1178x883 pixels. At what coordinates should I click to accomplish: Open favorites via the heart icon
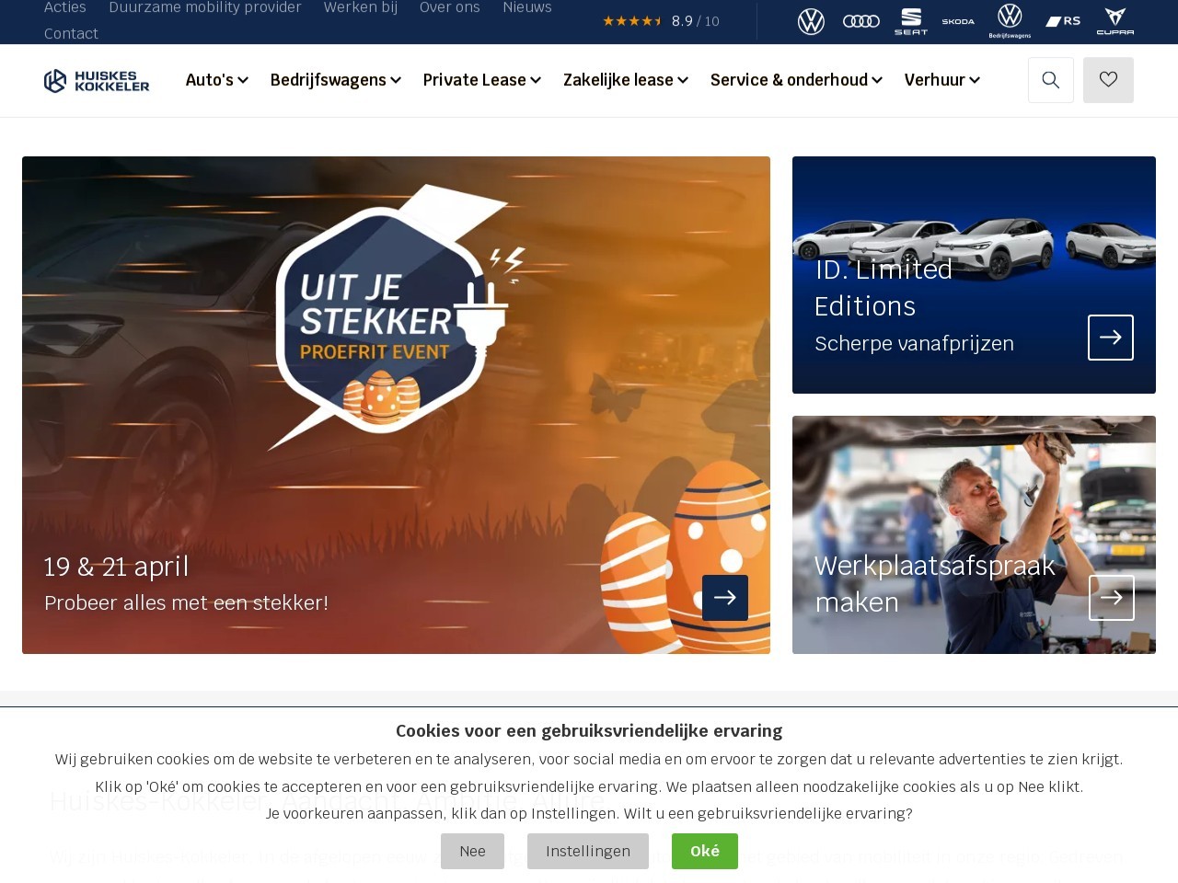(x=1108, y=80)
